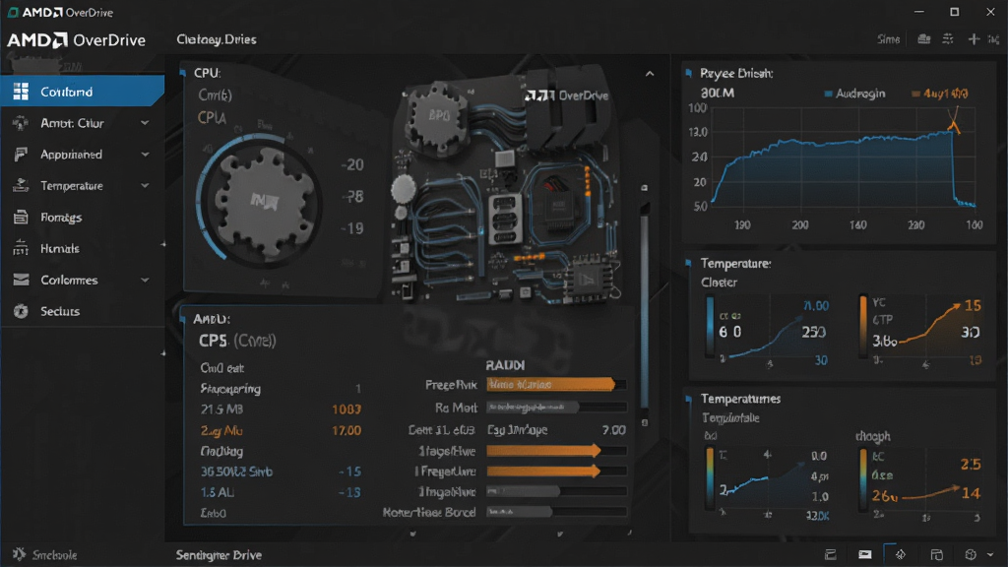This screenshot has width=1008, height=567.
Task: Click the Sentirgner Drive status text
Action: click(219, 555)
